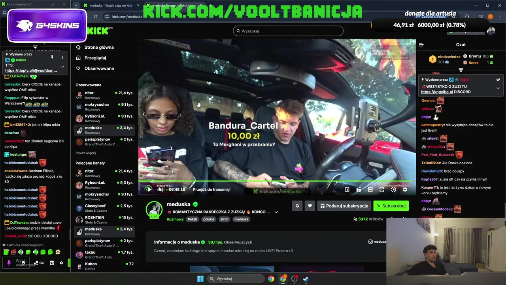Collapse popout chat arrow under G4SKINS banner
This screenshot has width=506, height=285.
click(x=35, y=47)
